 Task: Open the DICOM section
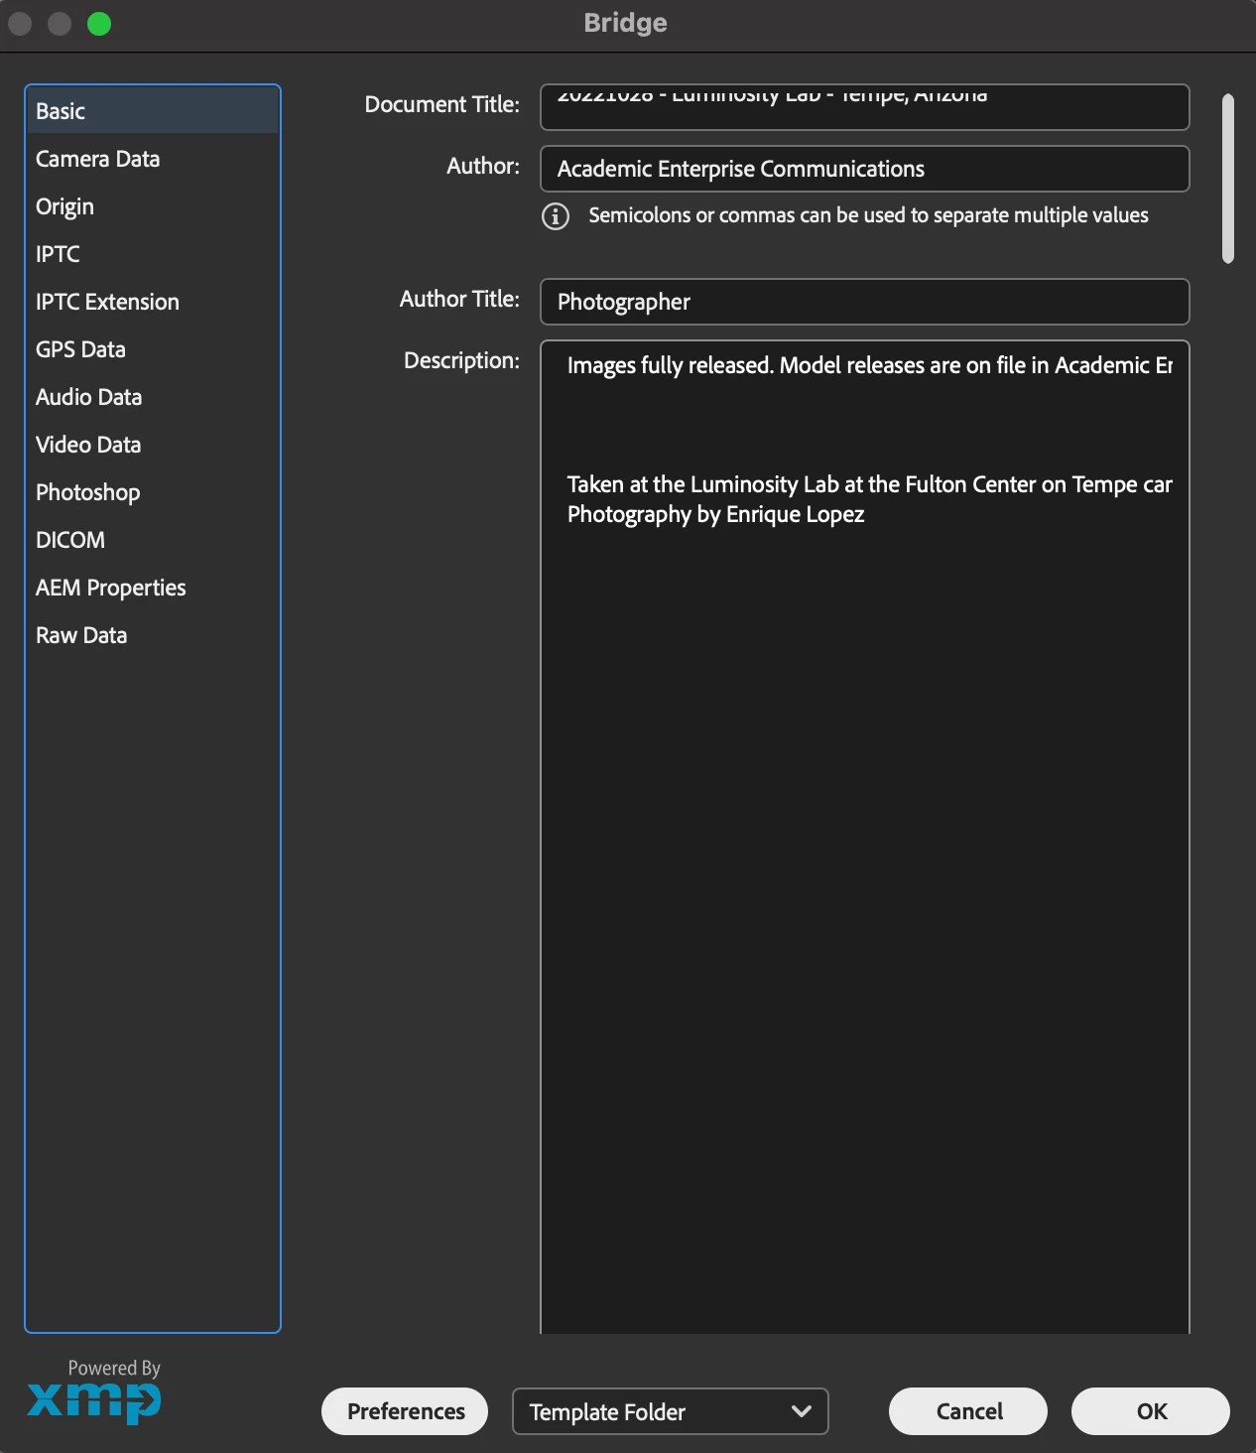click(153, 540)
